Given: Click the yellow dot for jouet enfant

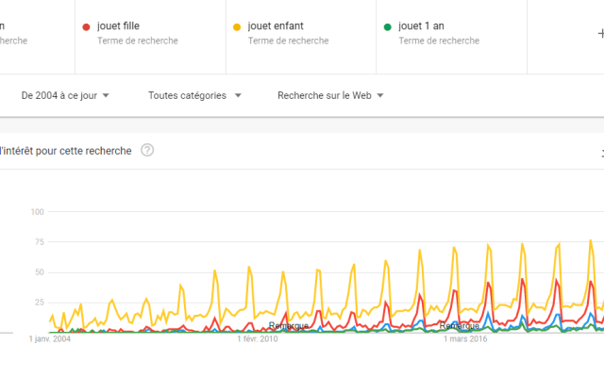Looking at the screenshot, I should (x=237, y=27).
